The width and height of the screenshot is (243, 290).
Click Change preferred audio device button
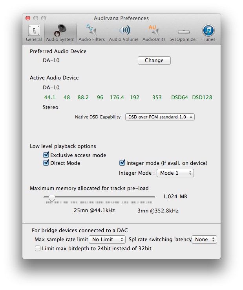(x=154, y=61)
